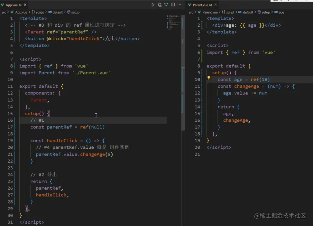Click 'components: {' in App.vue

point(43,93)
